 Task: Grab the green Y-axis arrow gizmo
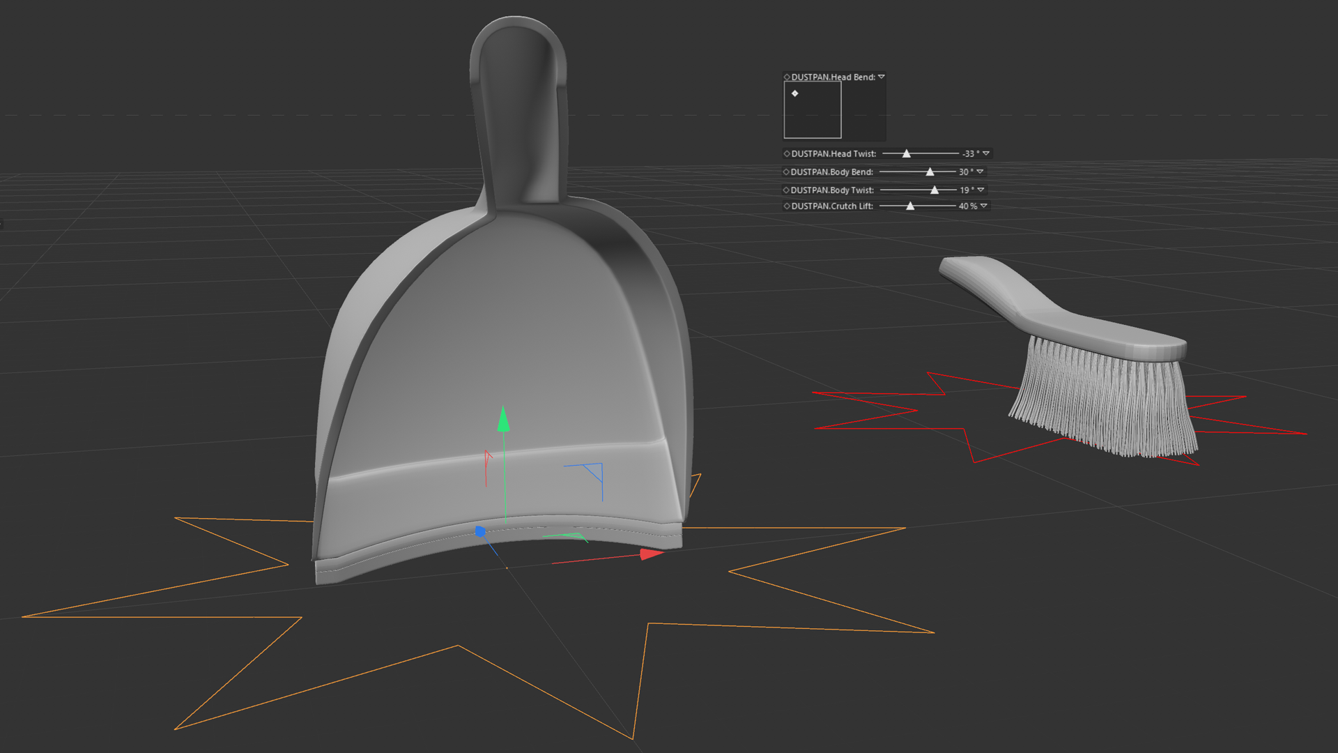pos(503,418)
